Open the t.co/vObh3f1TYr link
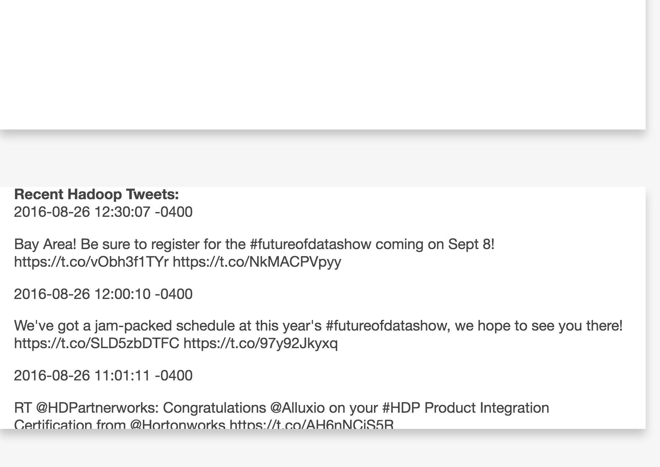660x467 pixels. (x=91, y=262)
